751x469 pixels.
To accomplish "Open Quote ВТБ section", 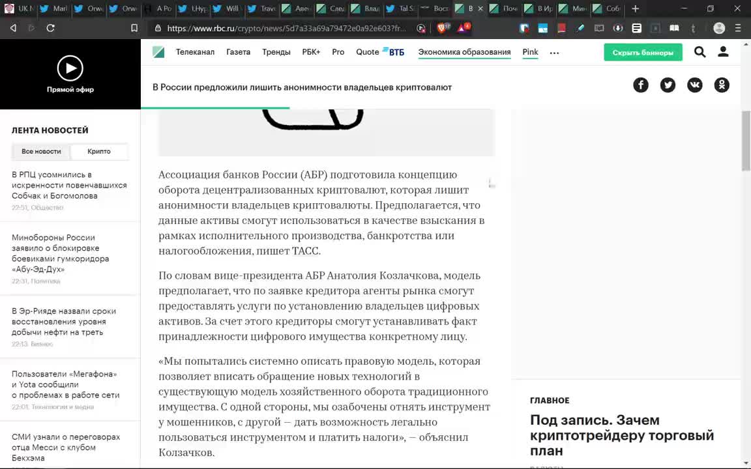I will (x=380, y=51).
